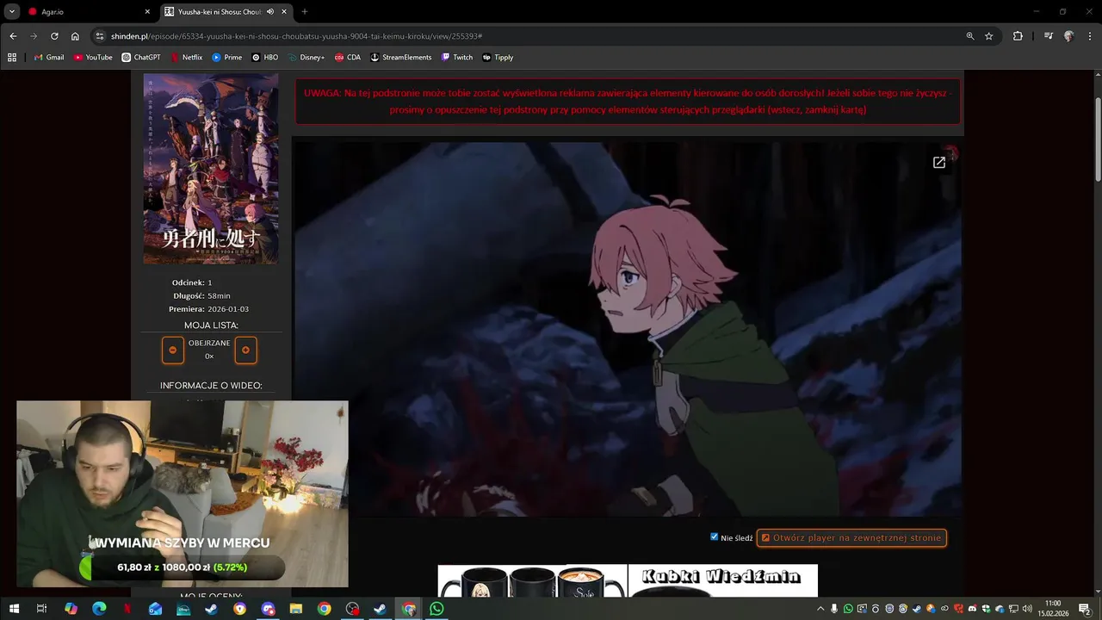Viewport: 1102px width, 620px height.
Task: Open Netflix app from the taskbar
Action: pyautogui.click(x=127, y=609)
